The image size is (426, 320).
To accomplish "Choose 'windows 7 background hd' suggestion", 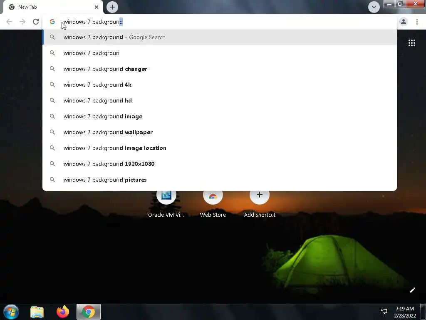I will [x=220, y=100].
